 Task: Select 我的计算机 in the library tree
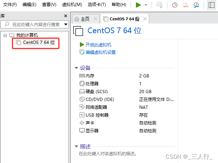[x=27, y=35]
